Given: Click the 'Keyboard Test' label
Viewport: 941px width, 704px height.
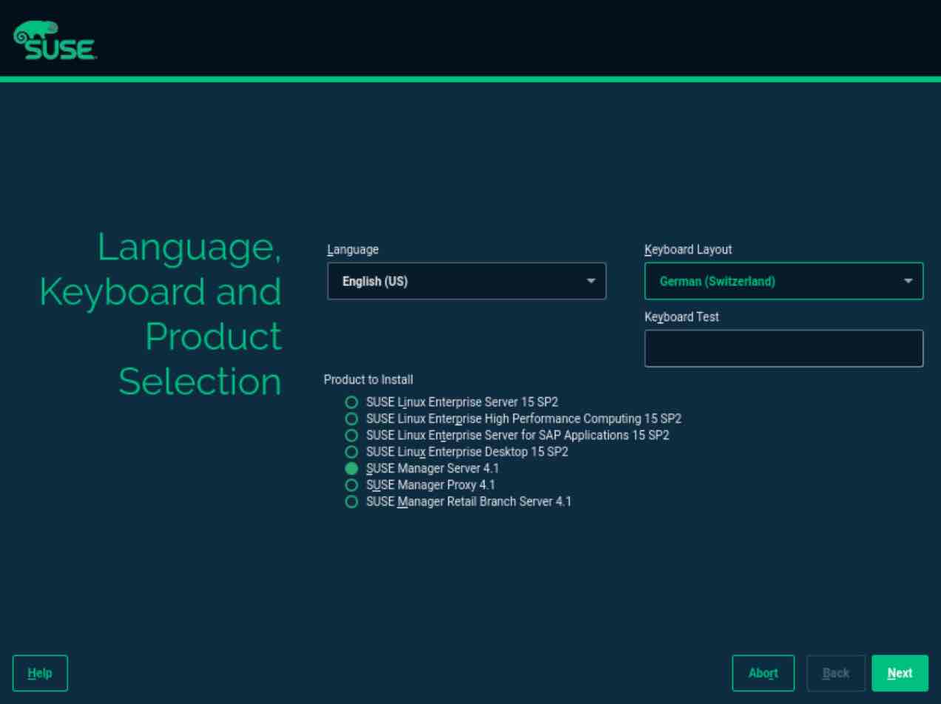Looking at the screenshot, I should (681, 317).
